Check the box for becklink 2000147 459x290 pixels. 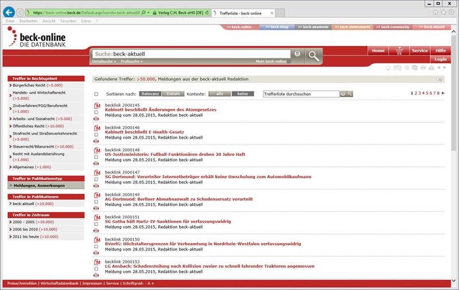pyautogui.click(x=96, y=179)
